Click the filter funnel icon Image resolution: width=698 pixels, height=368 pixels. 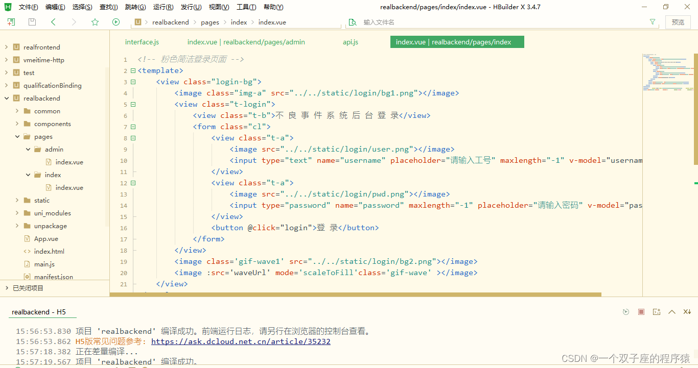pyautogui.click(x=653, y=22)
